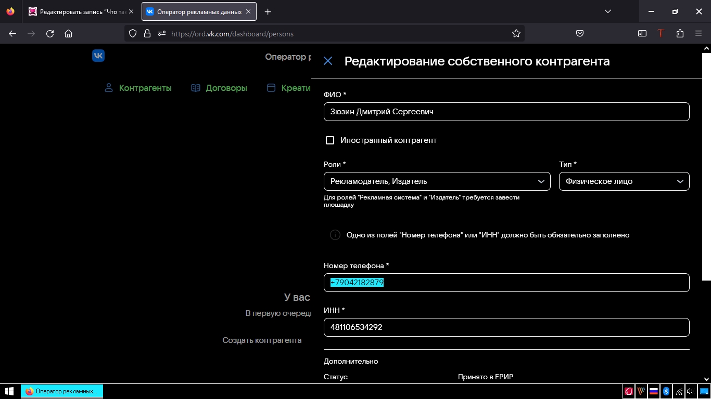The height and width of the screenshot is (399, 711).
Task: Open the Firefox account icon in the tab bar
Action: click(10, 11)
